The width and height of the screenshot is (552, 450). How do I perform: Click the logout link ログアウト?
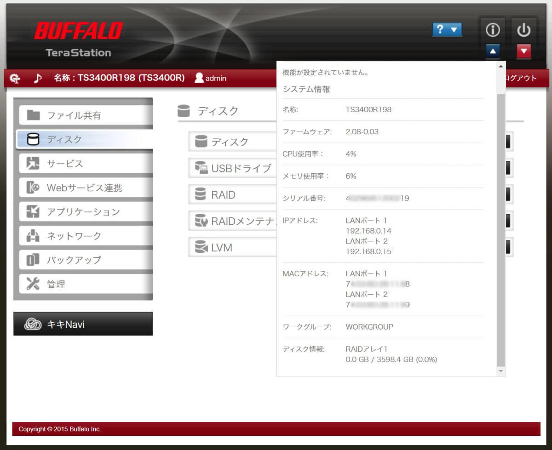[521, 78]
